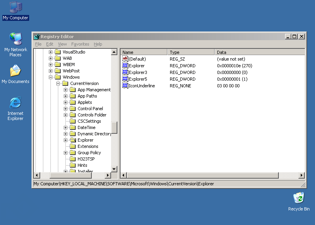Image resolution: width=315 pixels, height=225 pixels.
Task: Click the tree pane vertical scroll thumb
Action: click(x=114, y=128)
